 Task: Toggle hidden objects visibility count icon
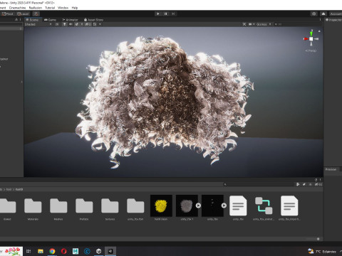click(x=88, y=24)
